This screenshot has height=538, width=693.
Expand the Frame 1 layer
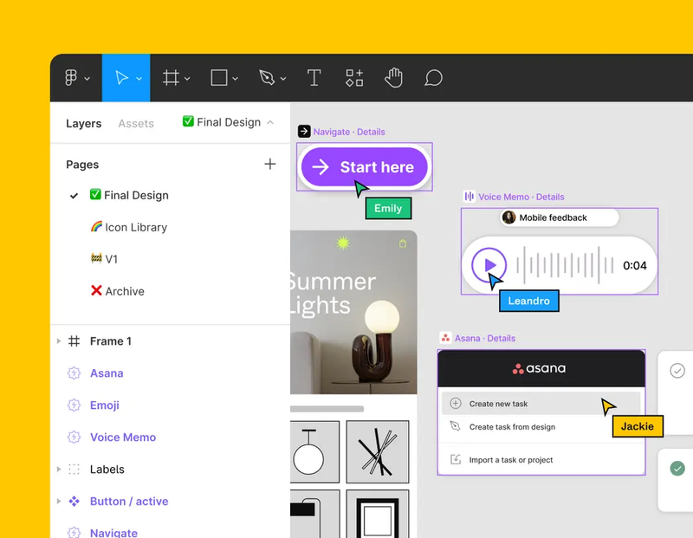point(58,341)
